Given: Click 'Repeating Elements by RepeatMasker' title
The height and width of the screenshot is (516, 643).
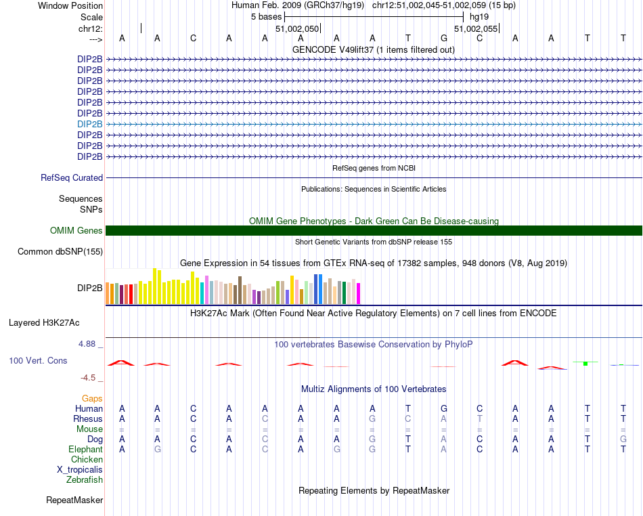Looking at the screenshot, I should pos(374,490).
